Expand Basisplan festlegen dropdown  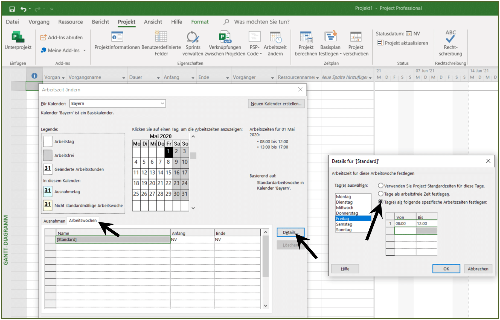(x=341, y=54)
